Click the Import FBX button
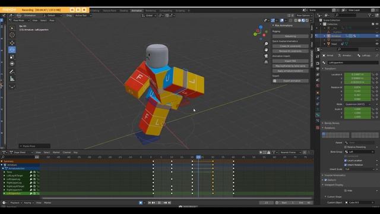This screenshot has height=214, width=380. tap(290, 61)
